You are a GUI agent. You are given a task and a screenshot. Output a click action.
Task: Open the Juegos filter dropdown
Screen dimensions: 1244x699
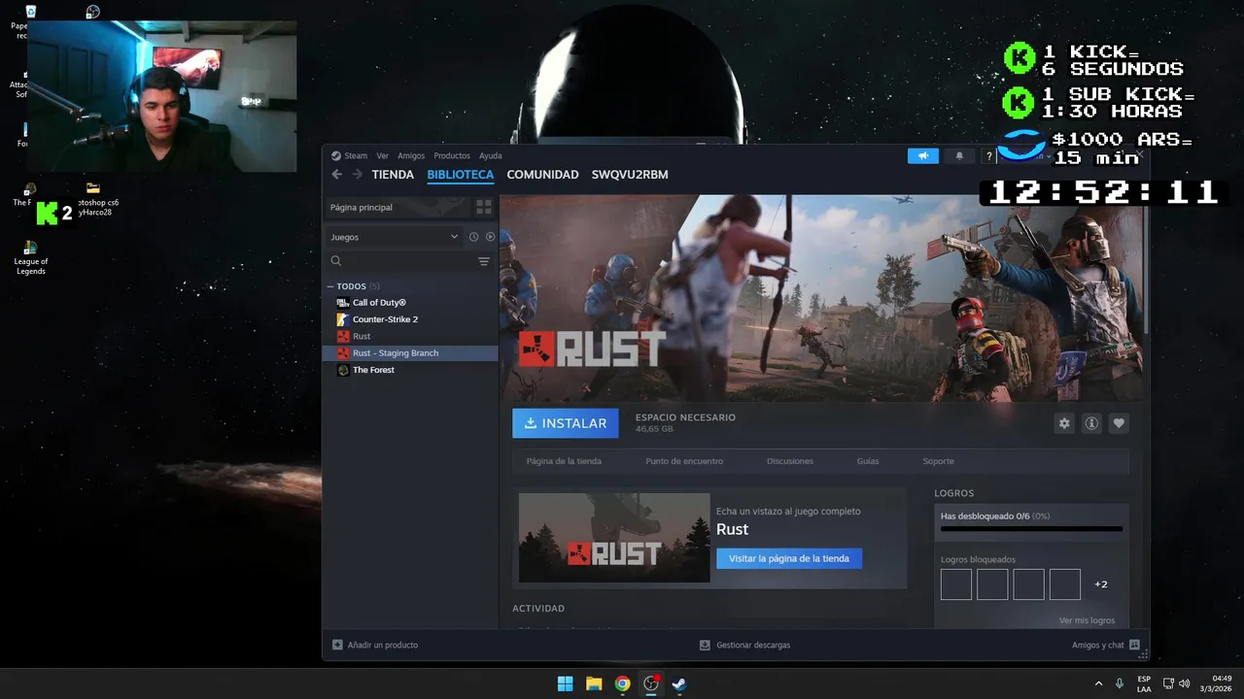394,237
